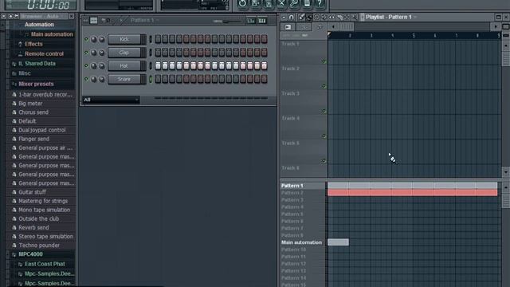Screen dimensions: 510x287
Task: Select the Paint brush tool in Playlist toolbar
Action: click(x=309, y=17)
